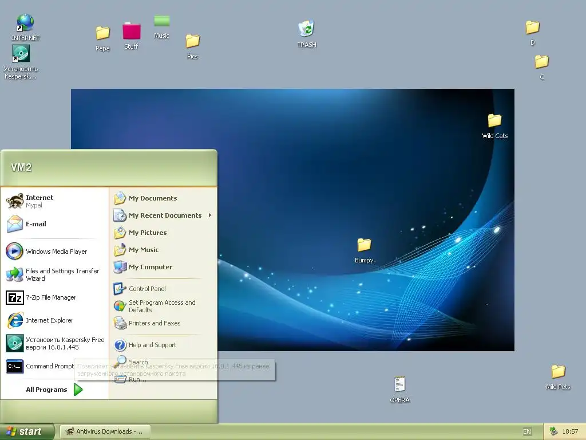Expand My Recent Documents submenu
586x440 pixels.
[163, 215]
